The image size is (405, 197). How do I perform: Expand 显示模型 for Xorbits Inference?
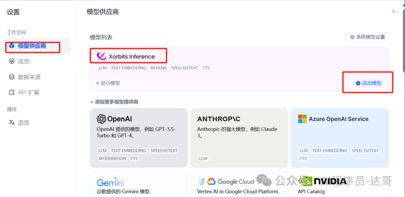[x=108, y=83]
